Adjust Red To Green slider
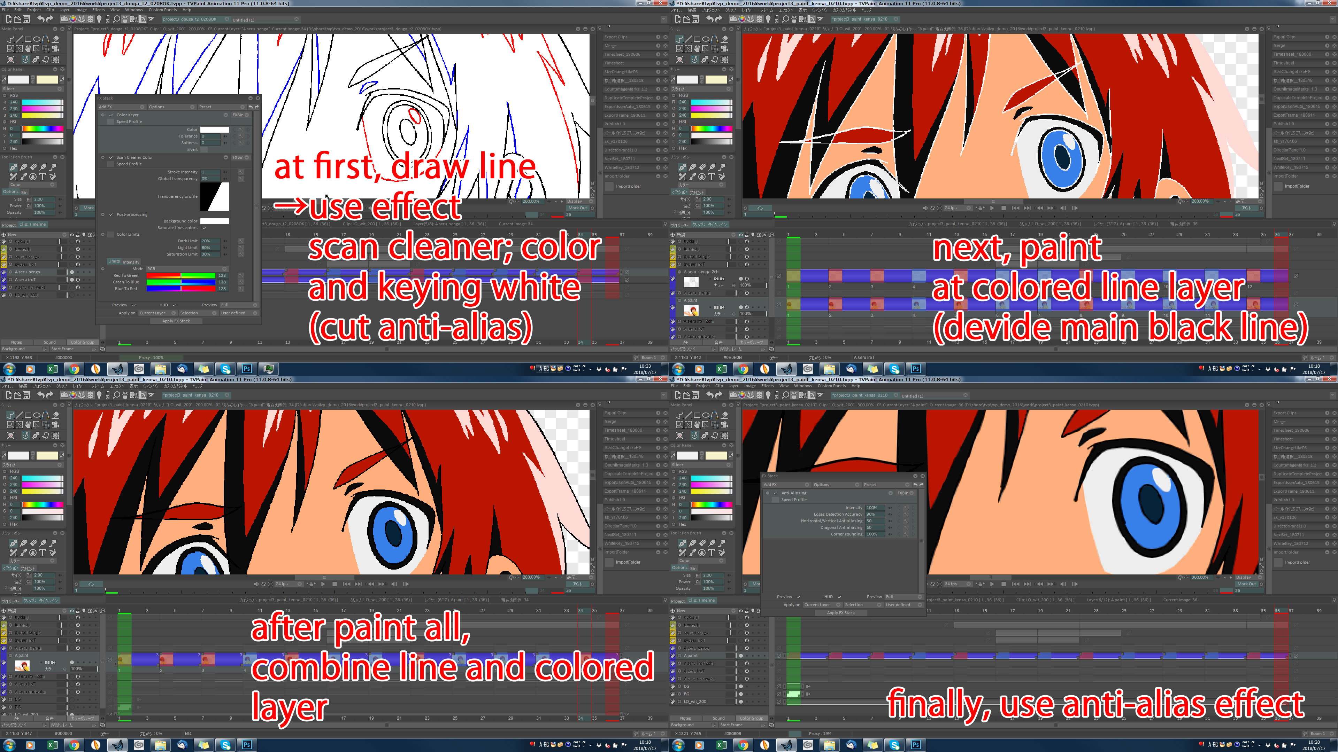Screen dimensions: 1338x752 coord(181,276)
